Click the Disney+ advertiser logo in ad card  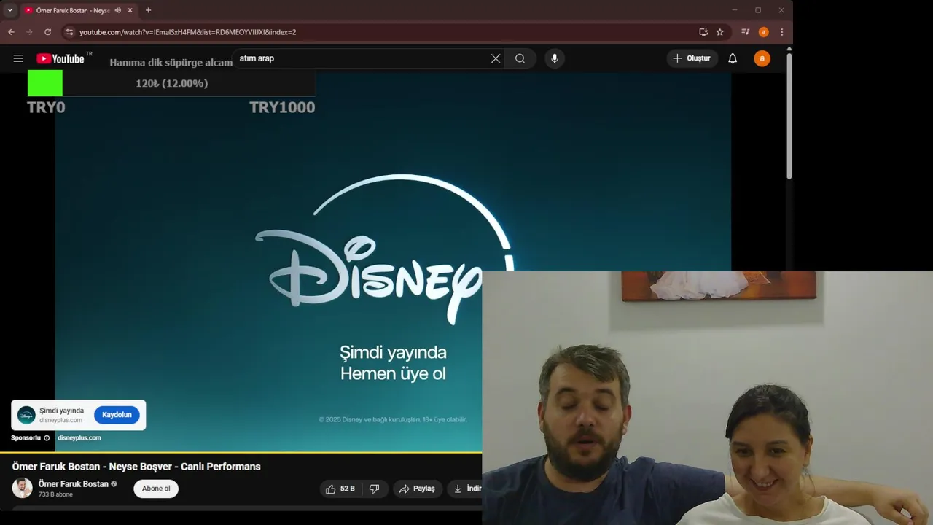[x=26, y=415]
